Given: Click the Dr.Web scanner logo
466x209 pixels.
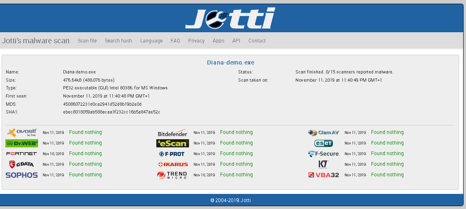Looking at the screenshot, I should [22, 143].
